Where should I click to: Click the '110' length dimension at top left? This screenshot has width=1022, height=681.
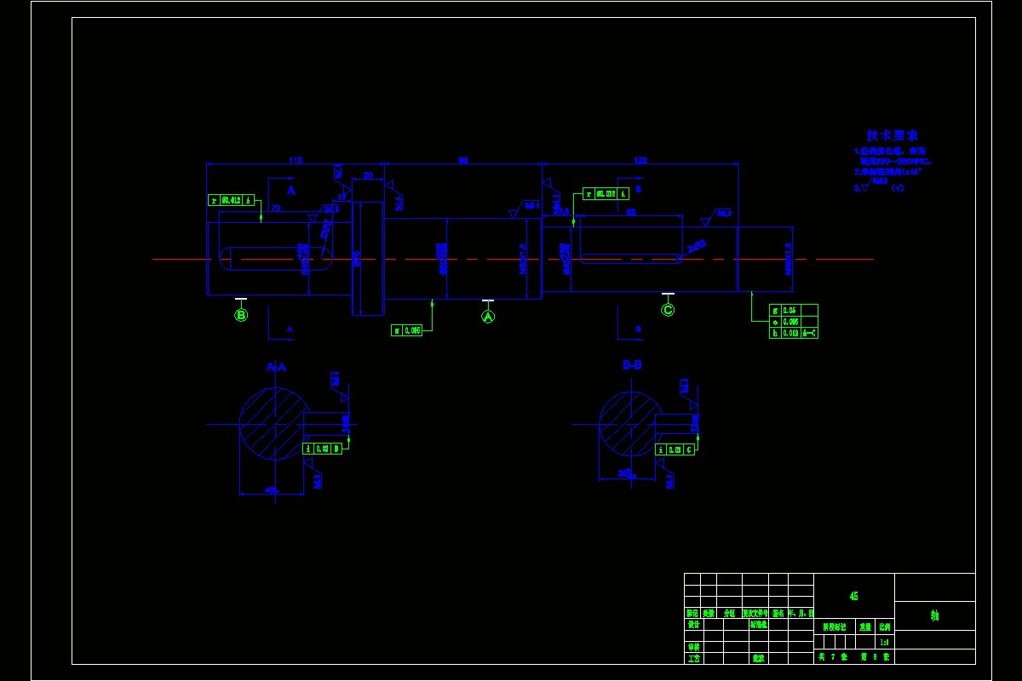(296, 159)
